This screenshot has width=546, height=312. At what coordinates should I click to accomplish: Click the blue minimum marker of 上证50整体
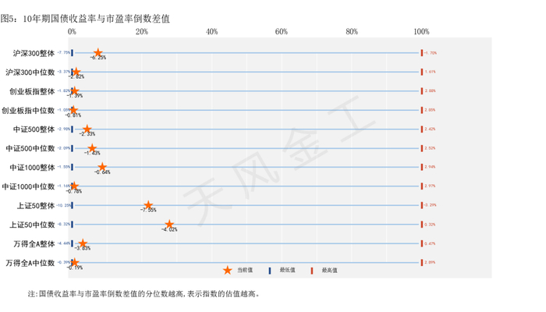click(x=72, y=205)
